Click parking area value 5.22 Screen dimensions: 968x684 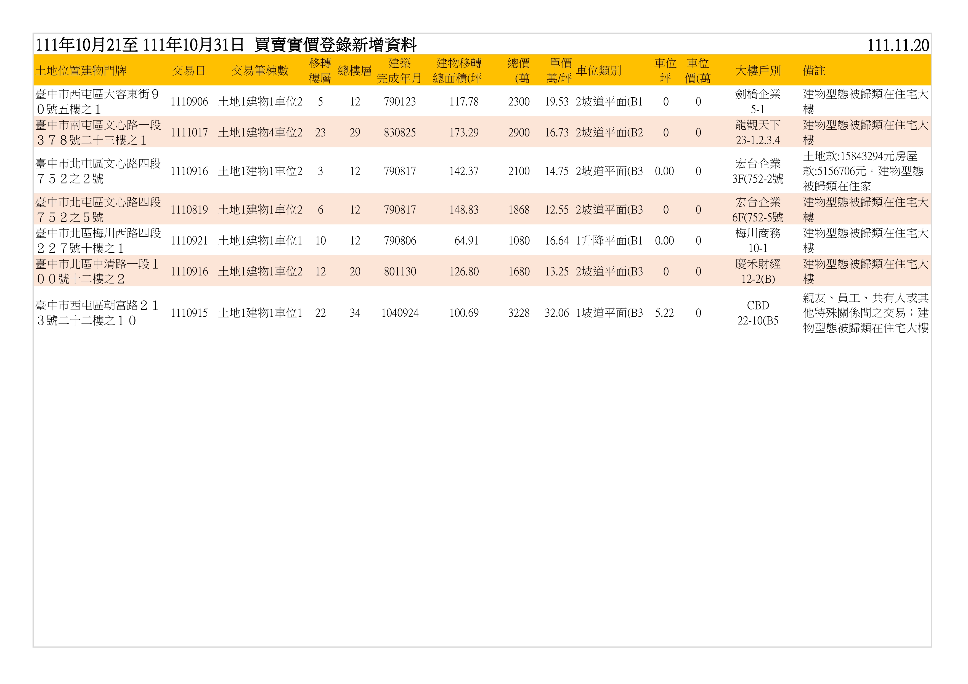pyautogui.click(x=664, y=313)
